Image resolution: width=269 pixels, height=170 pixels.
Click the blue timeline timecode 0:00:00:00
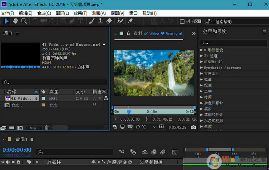tap(17, 150)
